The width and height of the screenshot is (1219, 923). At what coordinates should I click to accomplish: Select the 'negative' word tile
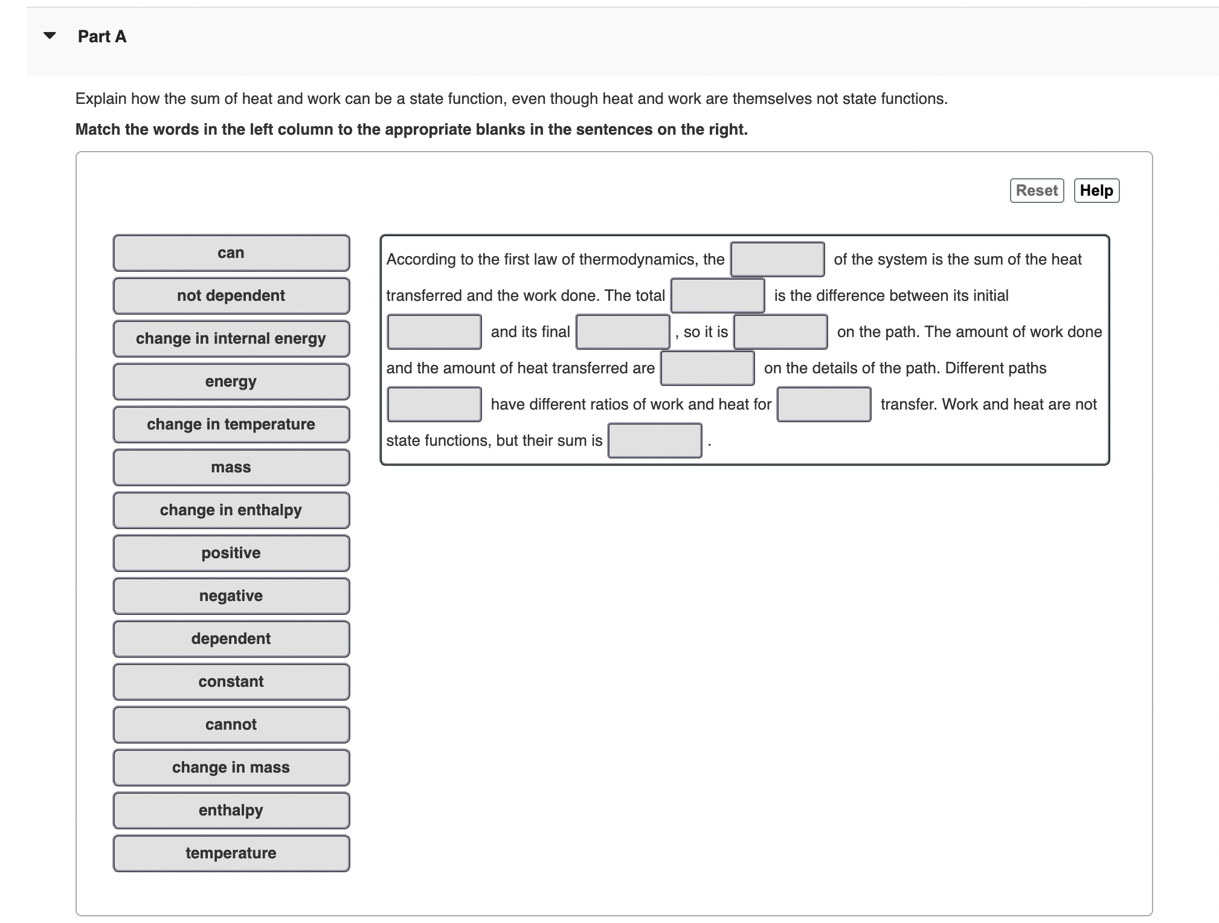point(231,596)
